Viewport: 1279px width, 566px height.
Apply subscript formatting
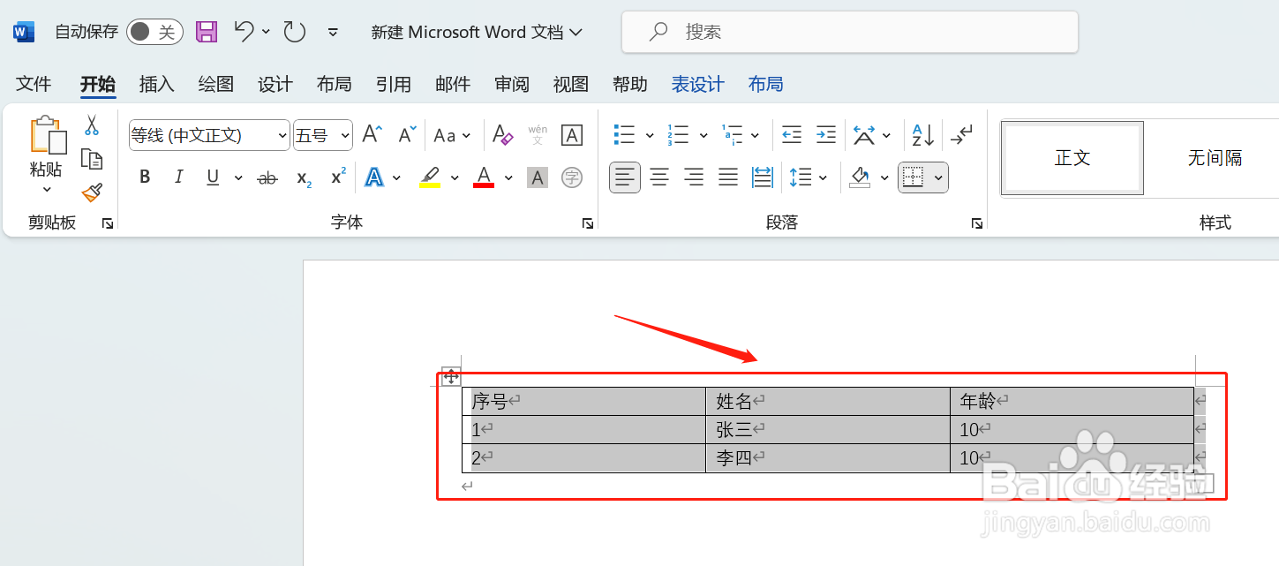302,177
